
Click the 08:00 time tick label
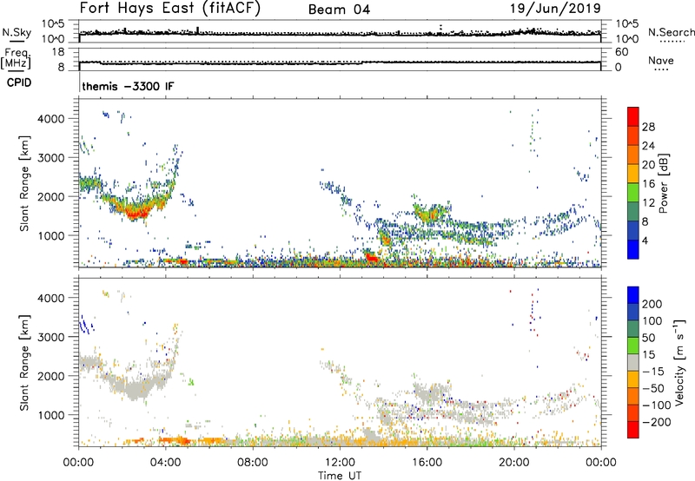(x=253, y=463)
